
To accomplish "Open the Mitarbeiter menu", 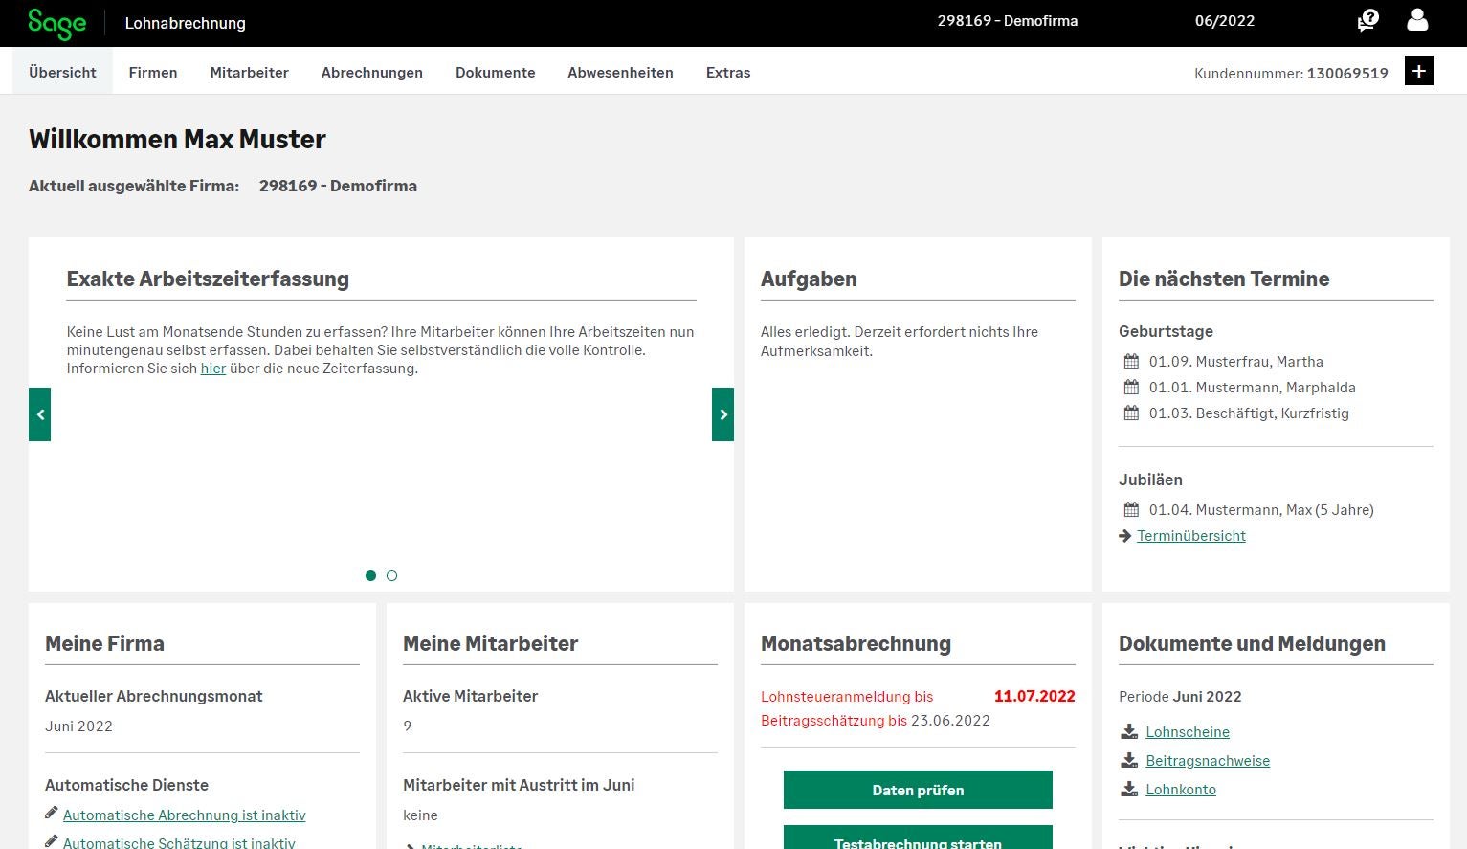I will tap(249, 73).
